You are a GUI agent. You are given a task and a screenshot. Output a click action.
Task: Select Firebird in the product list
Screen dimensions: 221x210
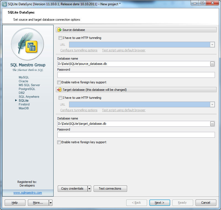click(x=24, y=105)
